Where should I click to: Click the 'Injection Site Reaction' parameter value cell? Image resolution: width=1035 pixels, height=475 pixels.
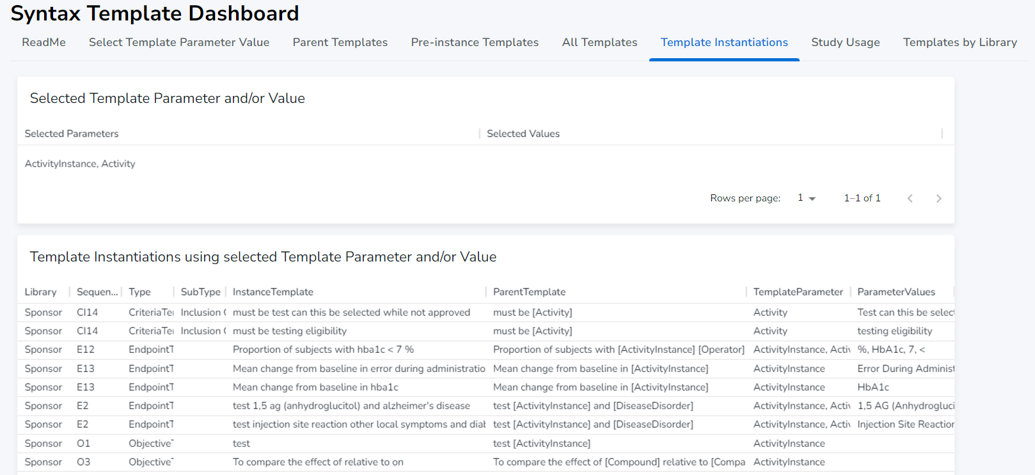tap(906, 424)
